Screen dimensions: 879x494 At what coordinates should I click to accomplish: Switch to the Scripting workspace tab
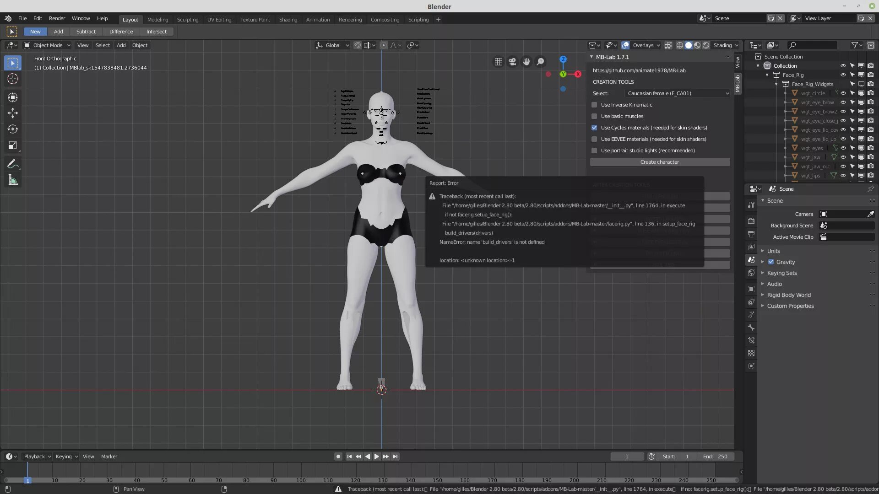[418, 20]
